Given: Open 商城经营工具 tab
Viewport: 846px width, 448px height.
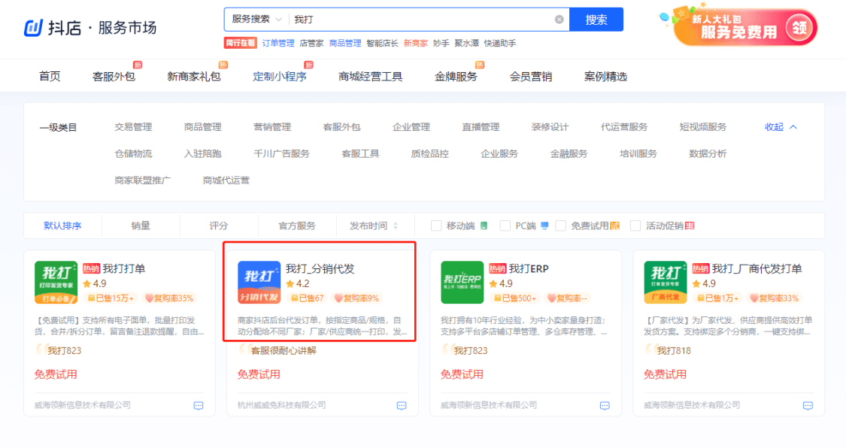Looking at the screenshot, I should [x=370, y=77].
